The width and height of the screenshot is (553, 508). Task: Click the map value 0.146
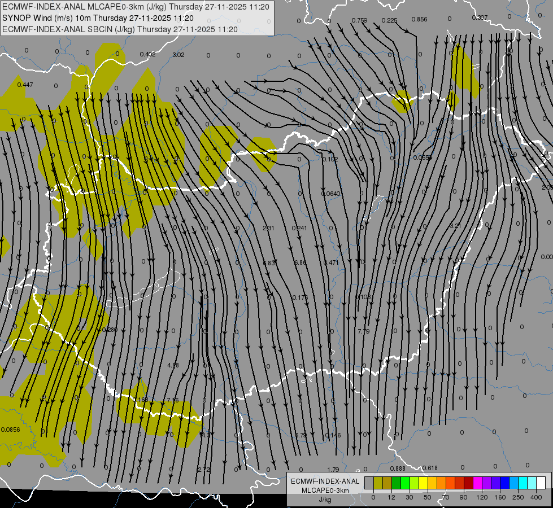coord(333,435)
